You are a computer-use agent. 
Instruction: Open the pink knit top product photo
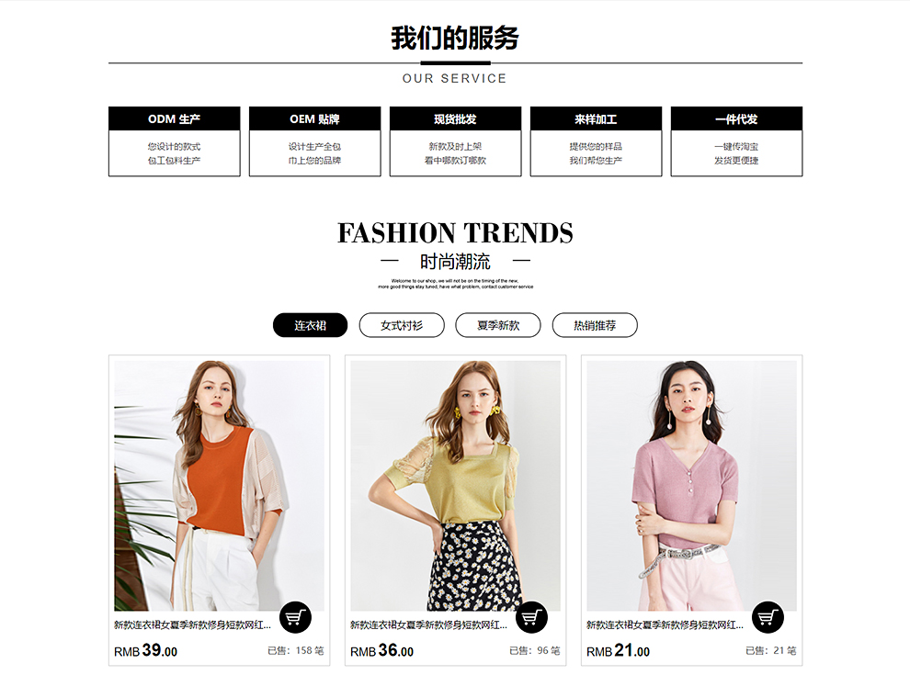pos(692,486)
